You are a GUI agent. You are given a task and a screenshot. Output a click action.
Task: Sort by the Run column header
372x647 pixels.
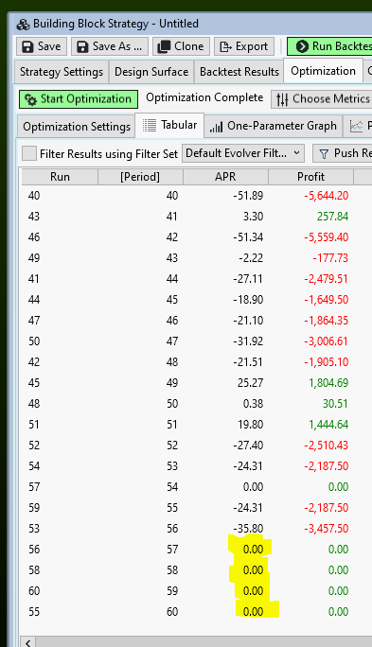click(60, 177)
